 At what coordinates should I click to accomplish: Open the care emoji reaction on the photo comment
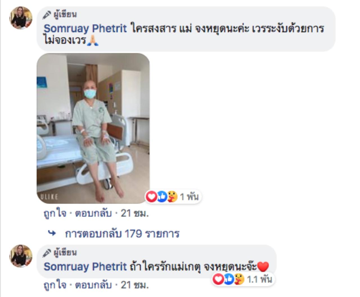tap(172, 197)
